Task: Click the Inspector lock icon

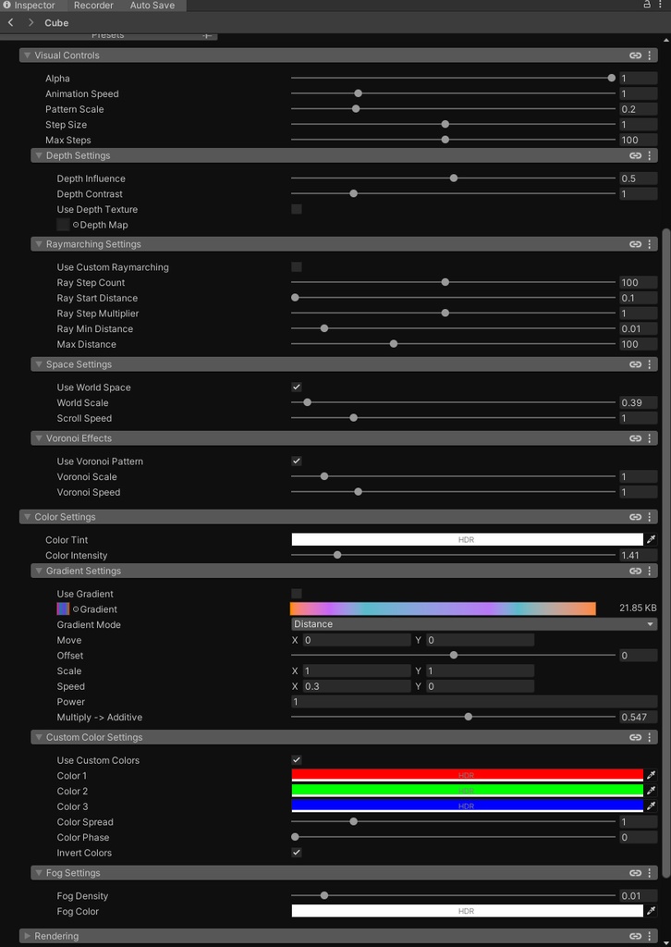Action: point(647,5)
